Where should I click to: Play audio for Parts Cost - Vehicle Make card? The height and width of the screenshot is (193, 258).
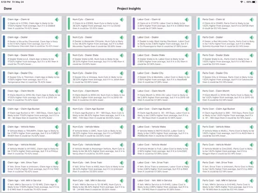coord(252,127)
